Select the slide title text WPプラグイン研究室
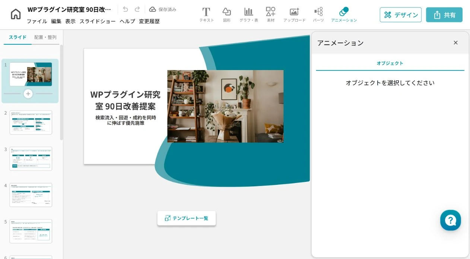This screenshot has height=259, width=470. 126,100
